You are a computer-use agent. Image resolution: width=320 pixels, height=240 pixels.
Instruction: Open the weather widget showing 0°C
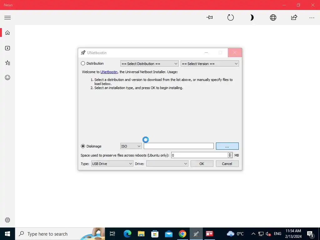point(235,234)
